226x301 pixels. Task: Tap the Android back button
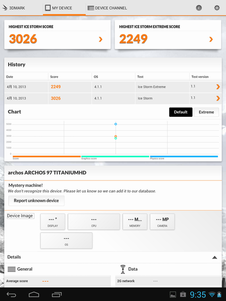click(12, 294)
